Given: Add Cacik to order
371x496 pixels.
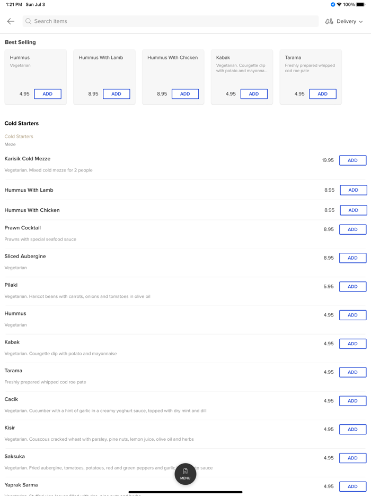Looking at the screenshot, I should click(x=352, y=401).
